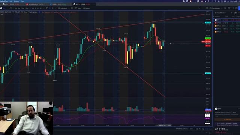Screen dimensions: 240x135
Task: Open the indicator templates icon
Action: [72, 8]
